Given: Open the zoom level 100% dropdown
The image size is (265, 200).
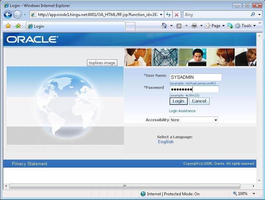Looking at the screenshot, I should pyautogui.click(x=254, y=194).
